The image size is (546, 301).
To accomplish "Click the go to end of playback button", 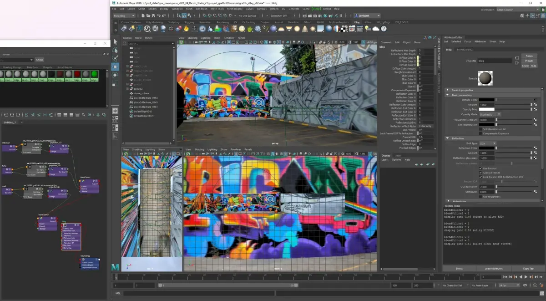I will tap(541, 277).
